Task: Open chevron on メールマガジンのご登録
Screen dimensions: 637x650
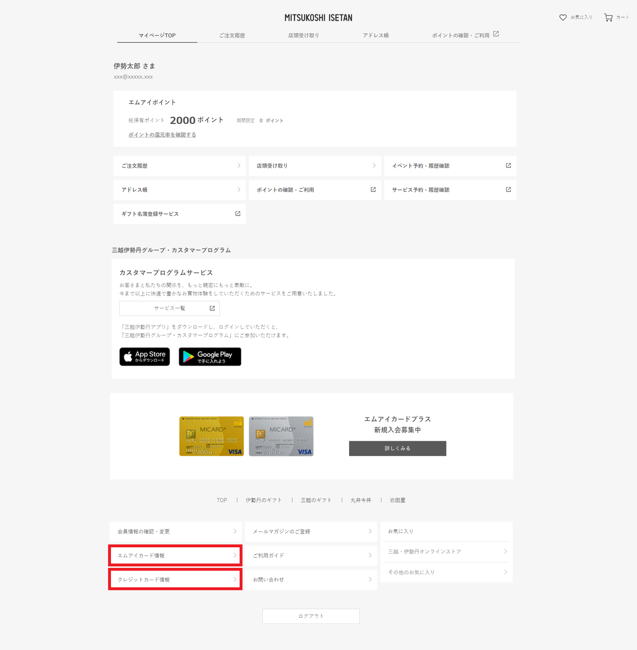Action: 370,531
